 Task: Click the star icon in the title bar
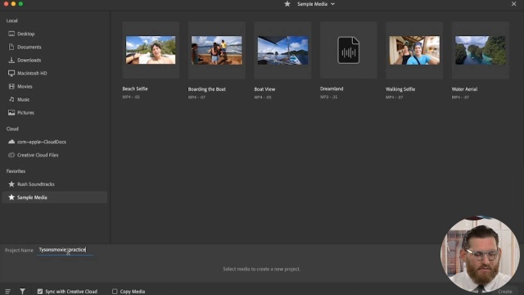[287, 4]
